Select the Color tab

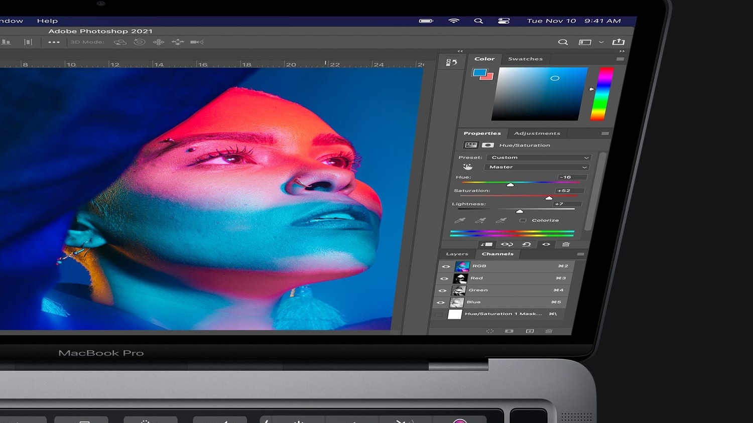pyautogui.click(x=484, y=59)
